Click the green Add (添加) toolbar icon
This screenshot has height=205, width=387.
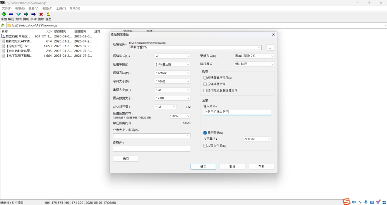4,14
